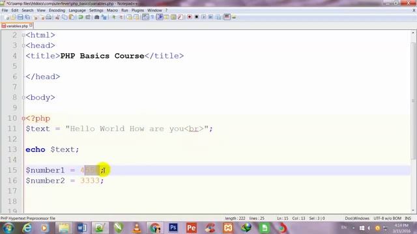Play back the recorded macro
Image resolution: width=417 pixels, height=234 pixels.
tap(203, 18)
